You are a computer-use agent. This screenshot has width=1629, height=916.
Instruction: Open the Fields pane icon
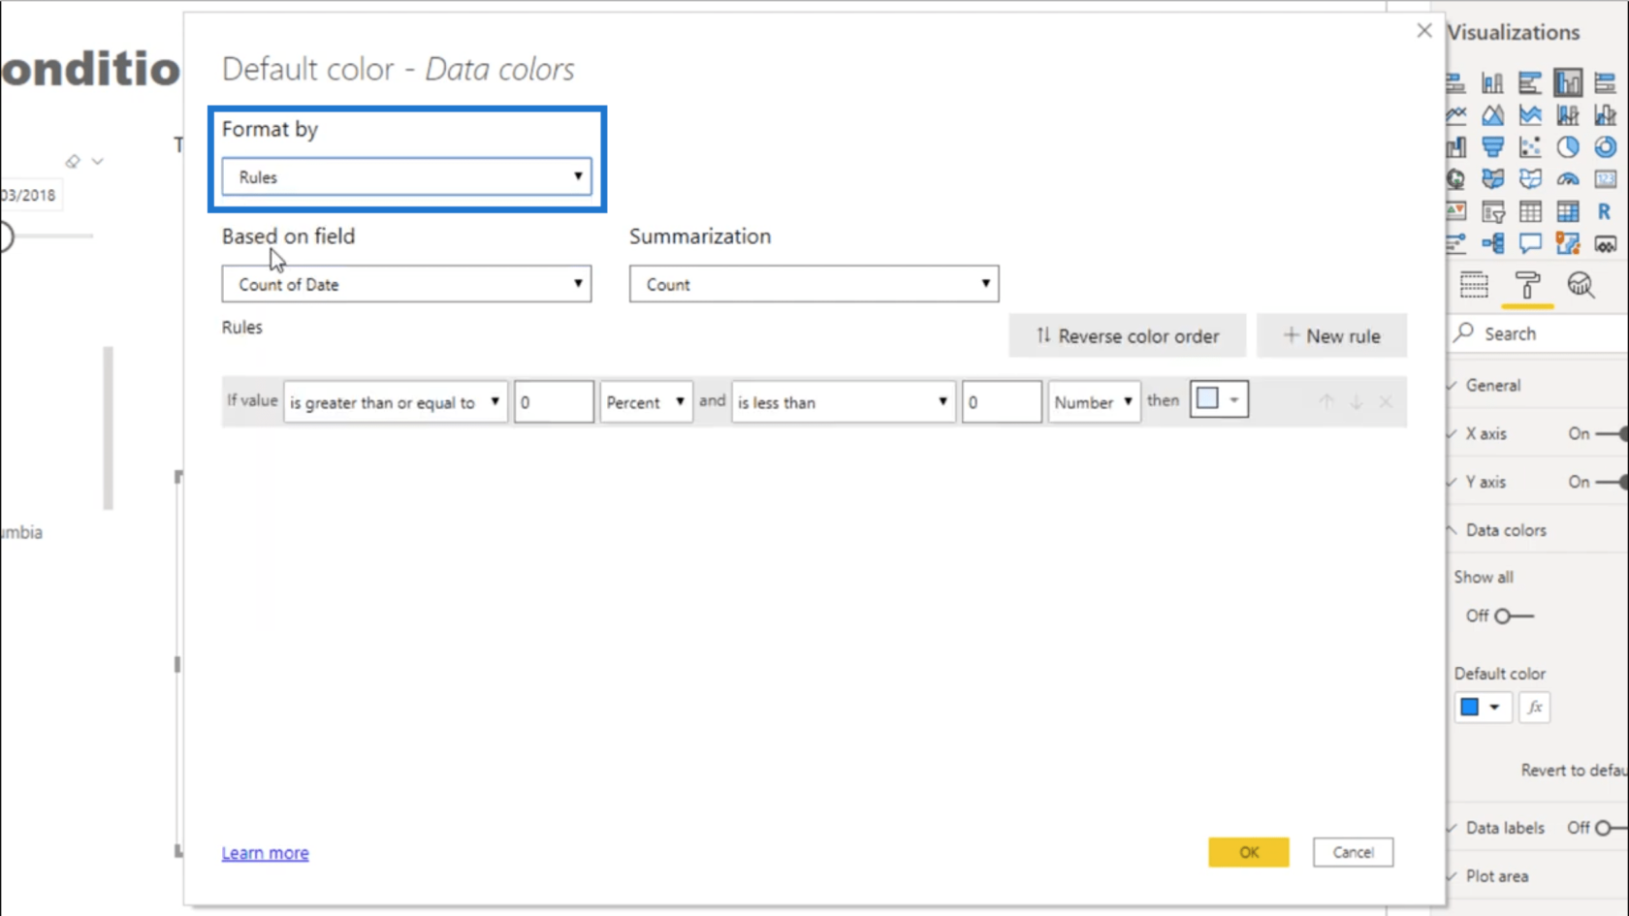[x=1474, y=285]
